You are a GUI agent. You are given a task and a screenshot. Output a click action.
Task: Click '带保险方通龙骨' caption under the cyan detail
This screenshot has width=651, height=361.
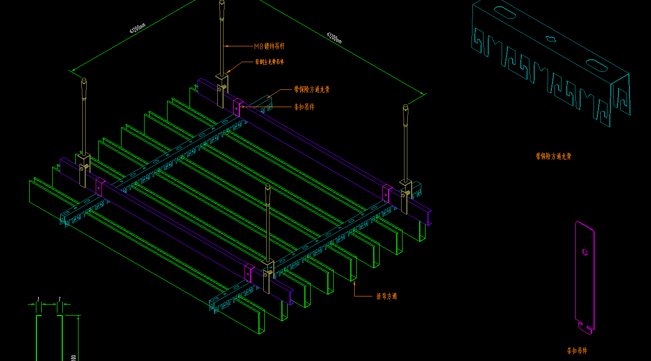point(553,156)
